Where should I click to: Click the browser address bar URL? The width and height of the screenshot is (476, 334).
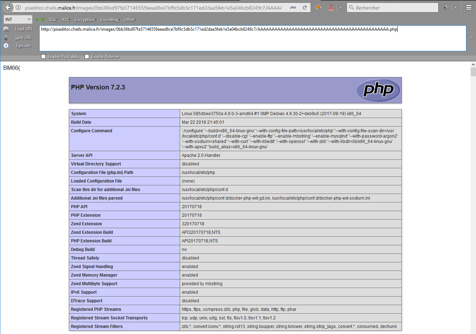point(153,7)
